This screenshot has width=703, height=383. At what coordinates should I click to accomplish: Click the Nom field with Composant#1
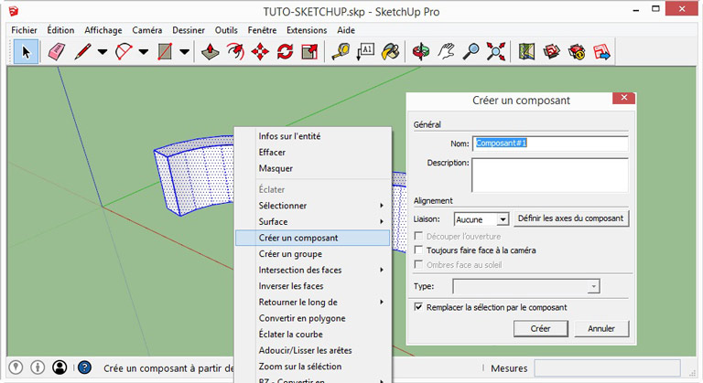tap(550, 144)
